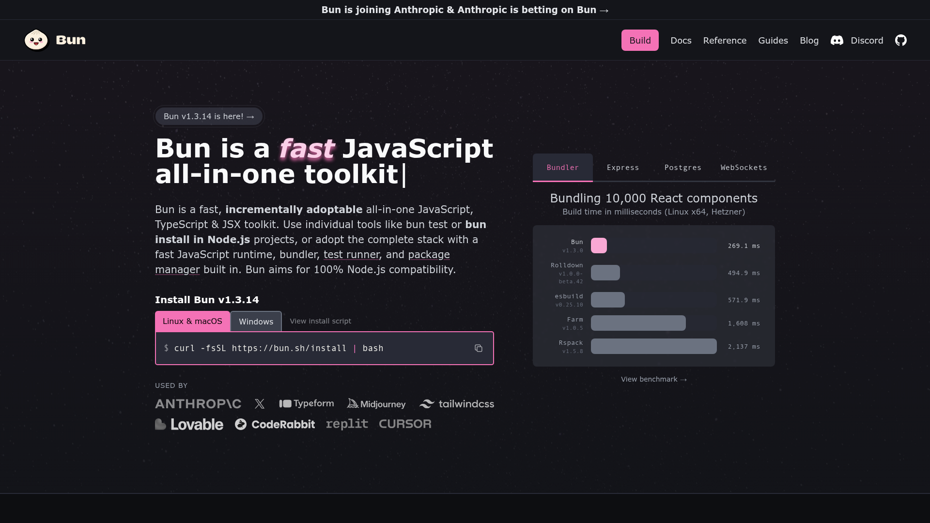Open the GitHub icon in the navbar
The height and width of the screenshot is (523, 930).
click(x=901, y=40)
